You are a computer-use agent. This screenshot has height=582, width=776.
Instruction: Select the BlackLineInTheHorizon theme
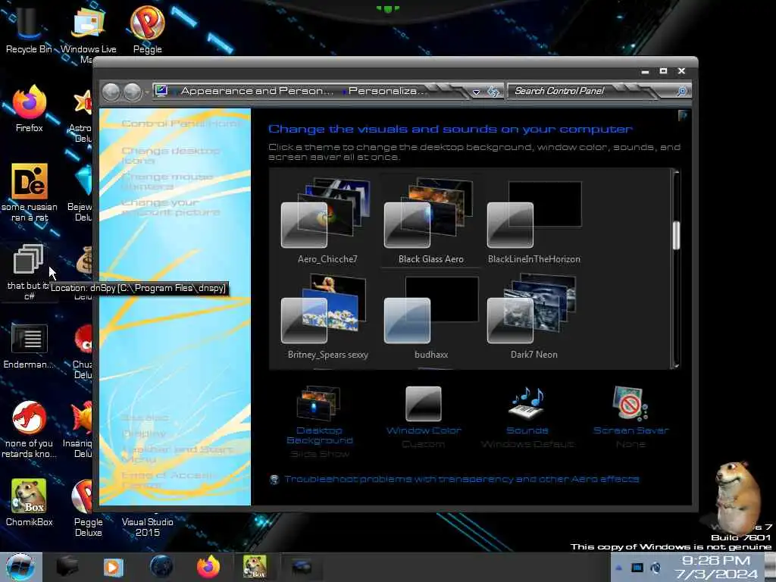(x=534, y=221)
